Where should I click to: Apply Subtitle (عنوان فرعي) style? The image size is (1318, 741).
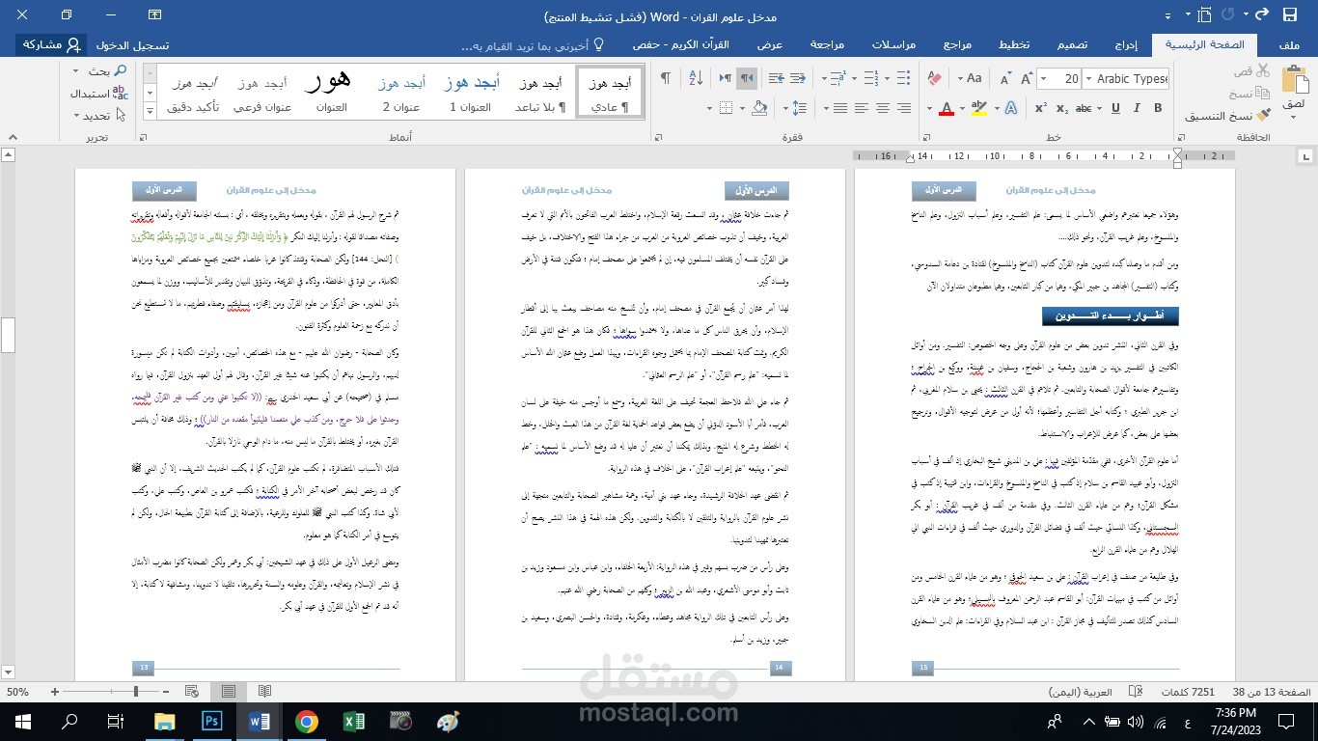(262, 92)
